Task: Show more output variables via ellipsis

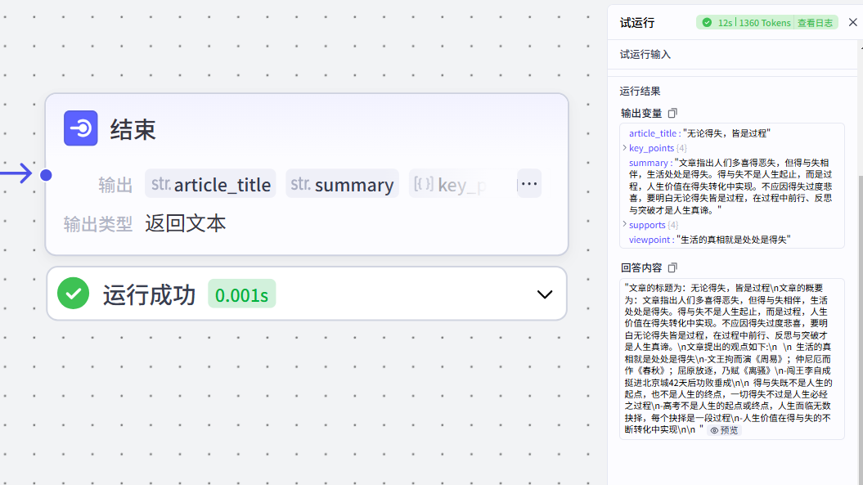Action: [529, 184]
